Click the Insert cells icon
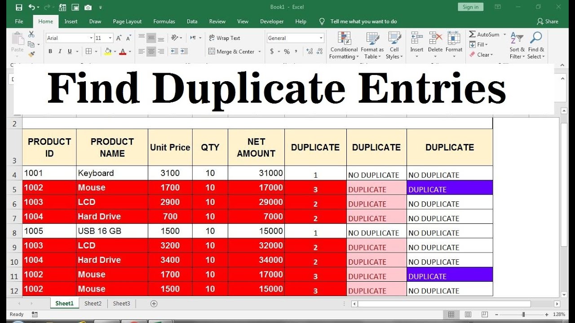Image resolution: width=575 pixels, height=323 pixels. pyautogui.click(x=416, y=38)
